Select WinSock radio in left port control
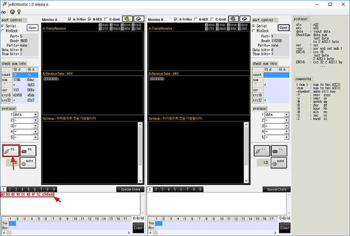This screenshot has height=236, width=350. (3, 31)
